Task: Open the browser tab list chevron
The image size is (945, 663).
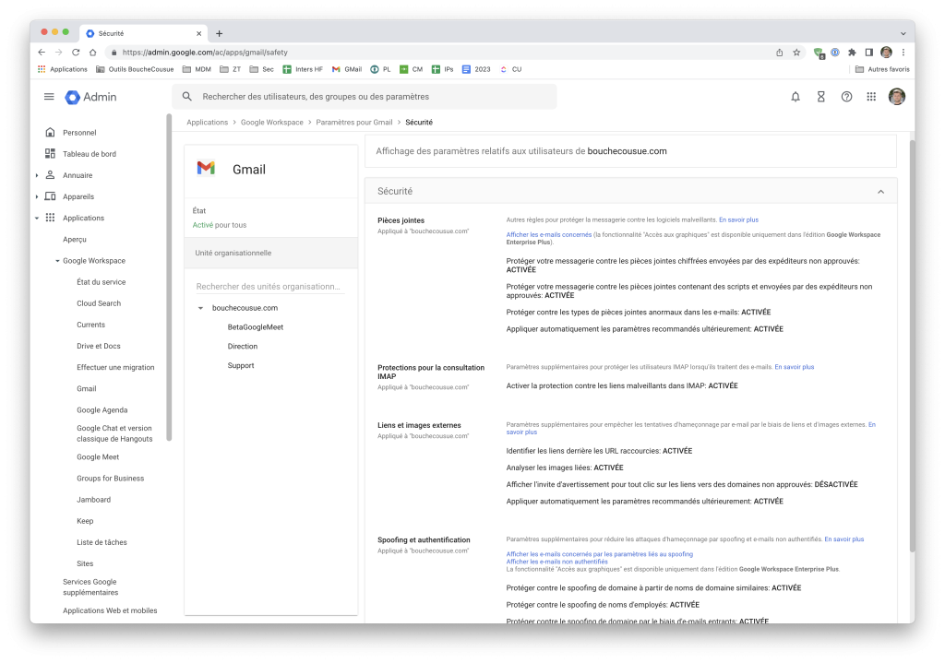Action: [x=903, y=34]
